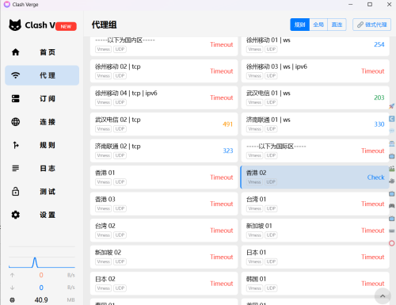Click the gear settings icon
The image size is (396, 305).
point(16,215)
